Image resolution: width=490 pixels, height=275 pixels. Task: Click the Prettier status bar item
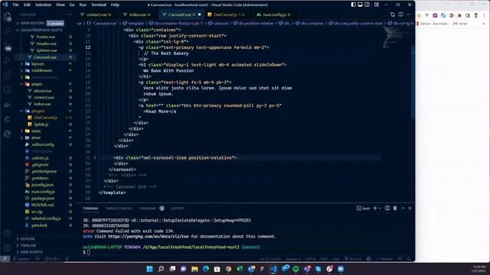[x=384, y=259]
